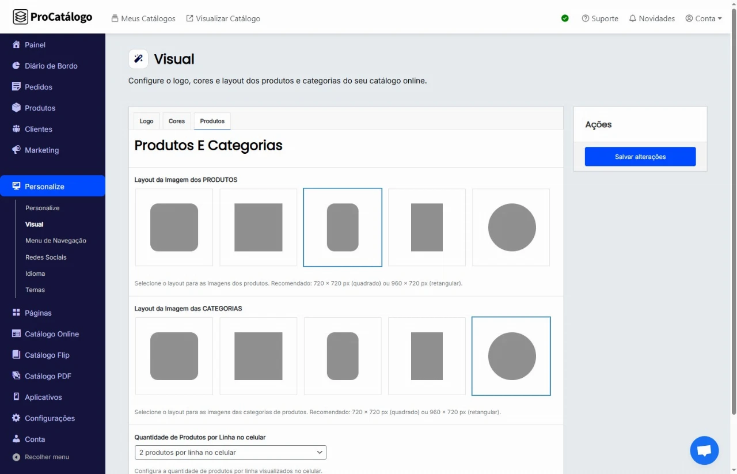Click the Suporte question mark icon

pos(586,18)
